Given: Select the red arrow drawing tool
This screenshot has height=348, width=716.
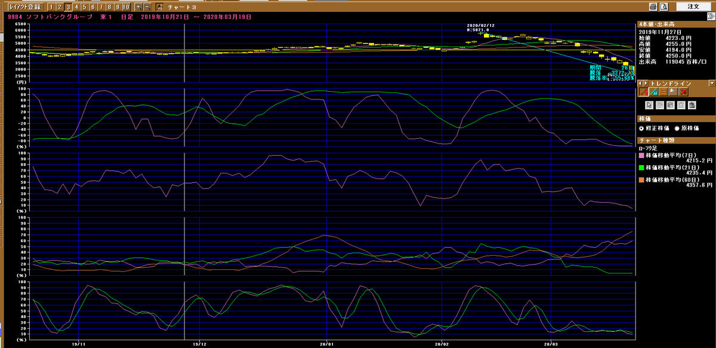Looking at the screenshot, I should [x=683, y=92].
